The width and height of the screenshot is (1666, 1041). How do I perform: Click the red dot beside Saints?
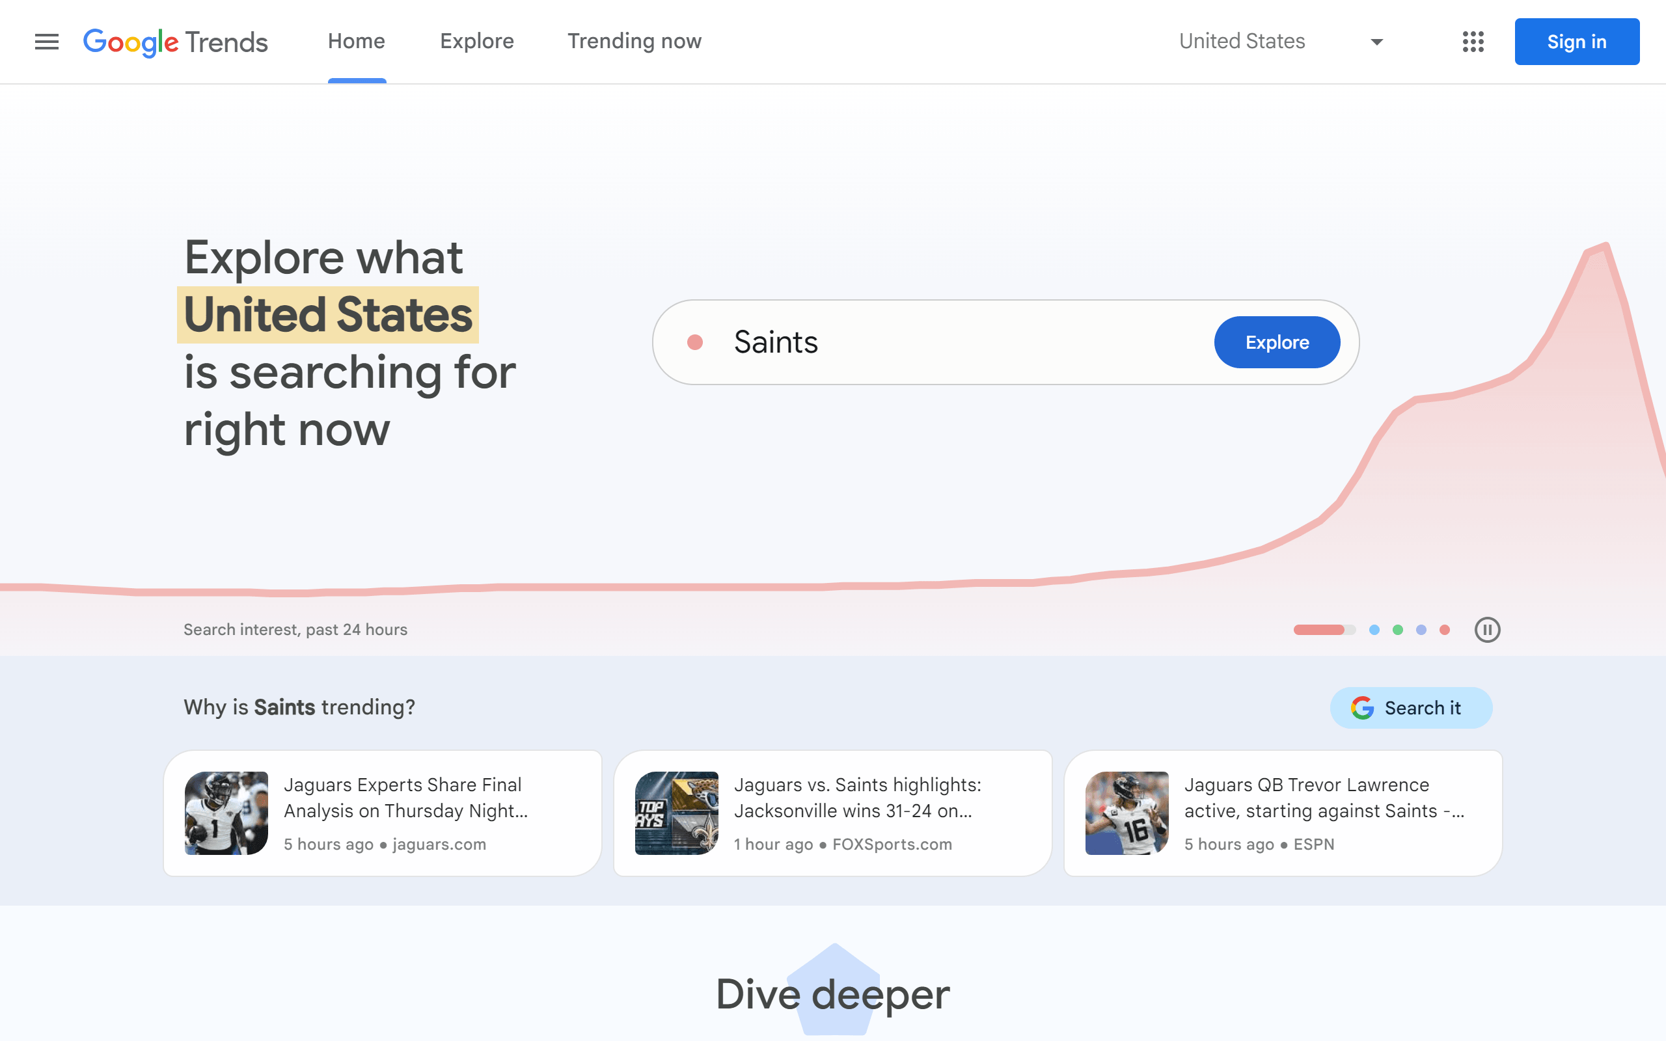click(694, 342)
